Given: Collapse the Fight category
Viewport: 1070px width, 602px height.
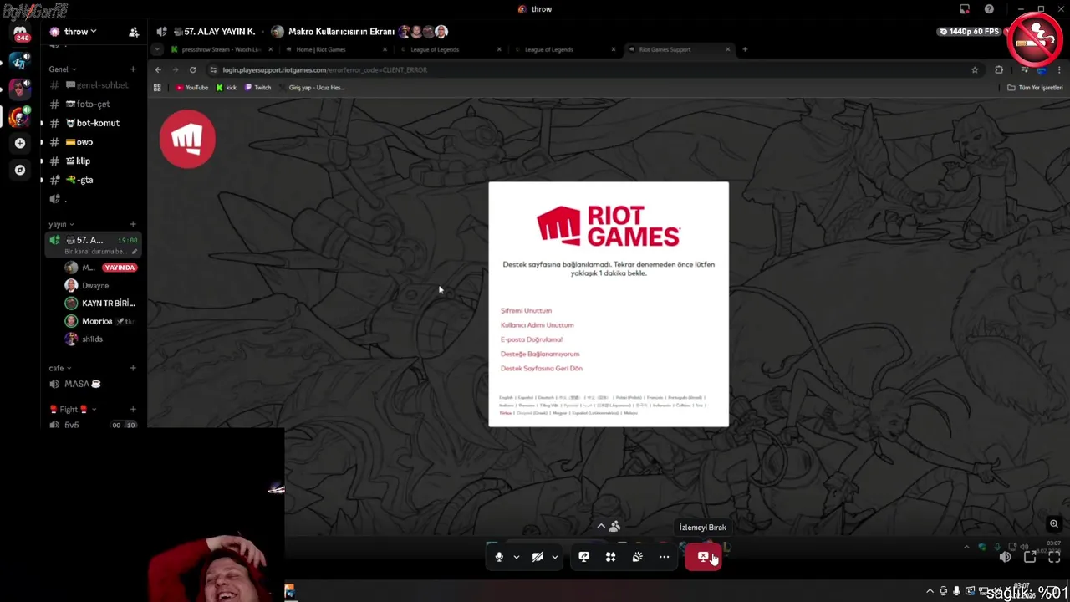Looking at the screenshot, I should pyautogui.click(x=73, y=410).
